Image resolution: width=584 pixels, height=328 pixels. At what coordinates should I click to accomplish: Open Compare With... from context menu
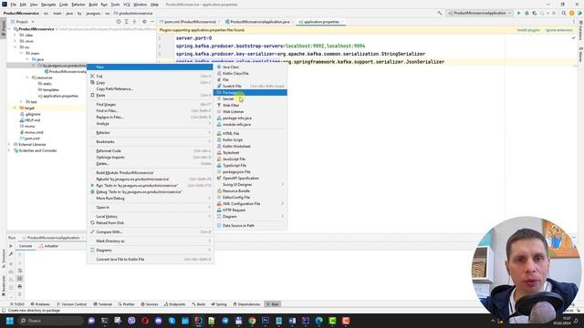tap(150, 231)
